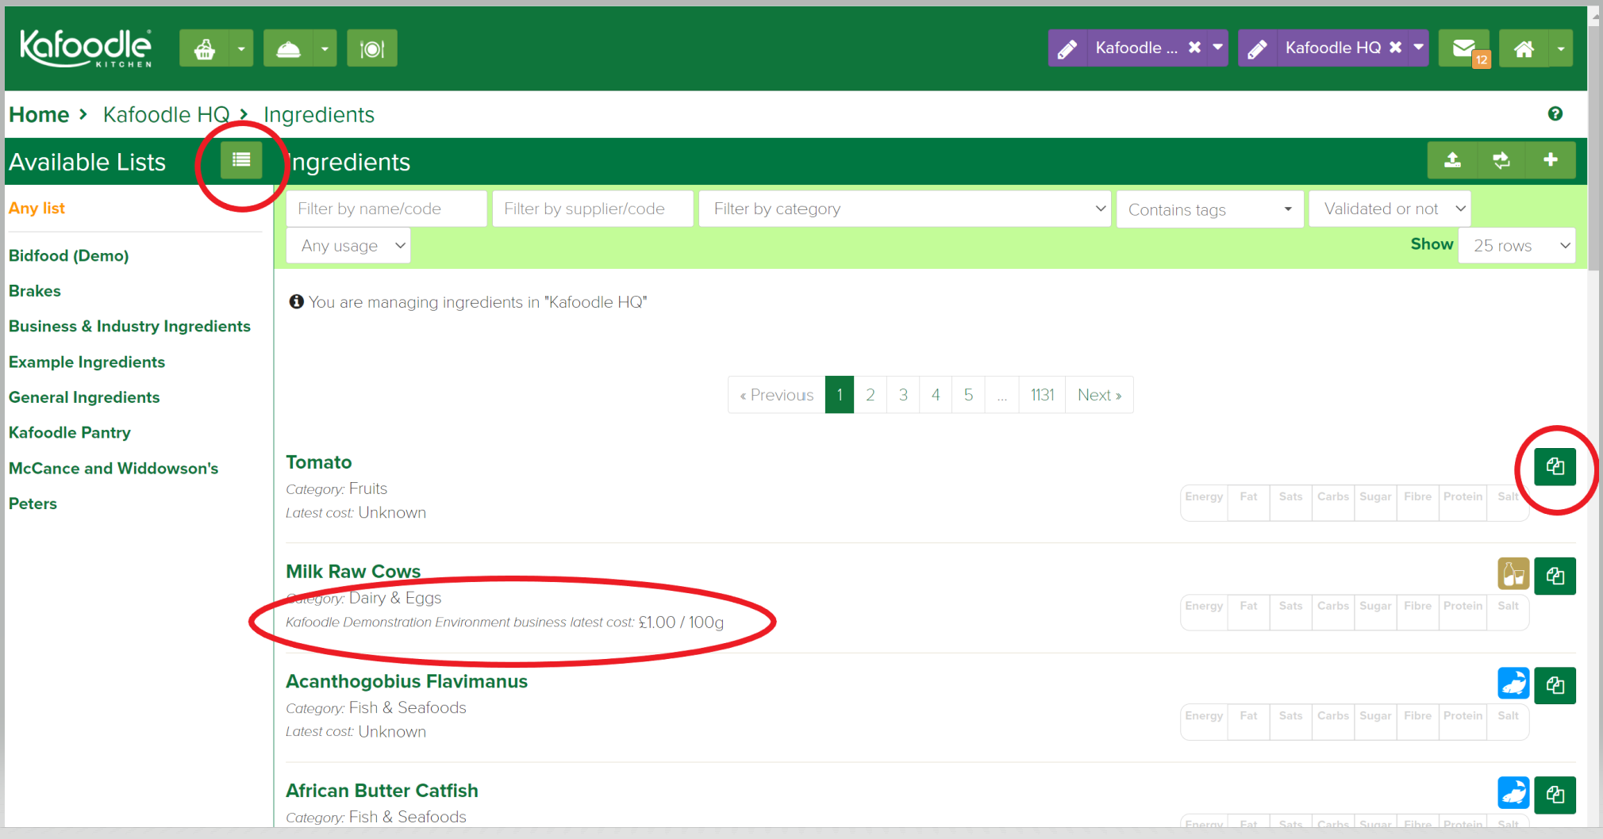Click the upload ingredients icon
1603x839 pixels.
(1452, 160)
